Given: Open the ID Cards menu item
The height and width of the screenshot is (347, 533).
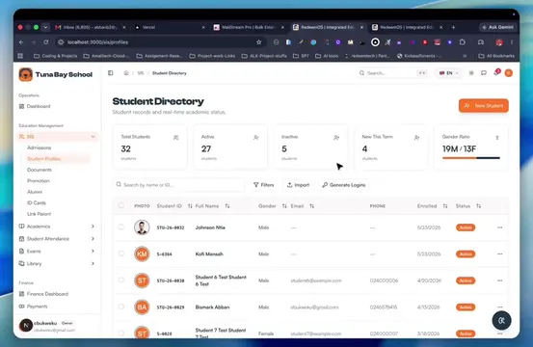Looking at the screenshot, I should (37, 202).
